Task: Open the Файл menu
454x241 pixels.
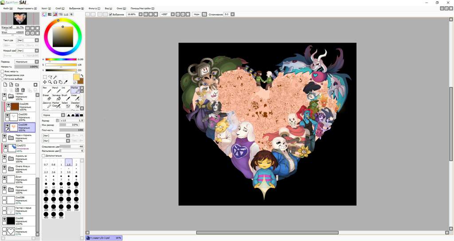Action: tap(8, 8)
